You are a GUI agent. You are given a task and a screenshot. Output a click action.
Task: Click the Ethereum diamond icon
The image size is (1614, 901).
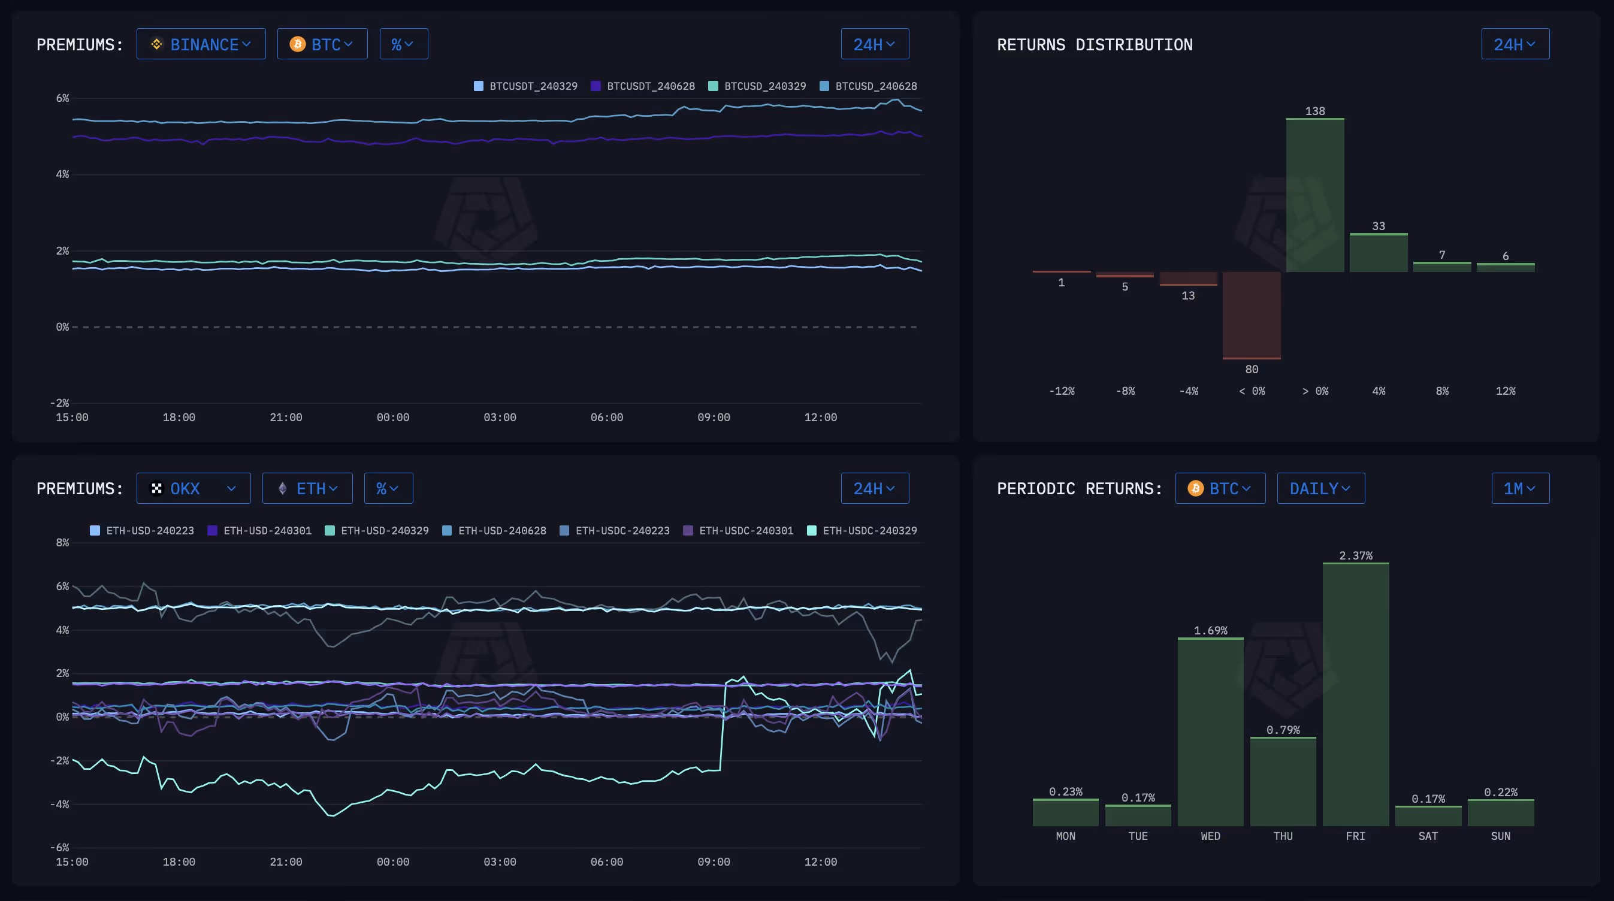[283, 488]
